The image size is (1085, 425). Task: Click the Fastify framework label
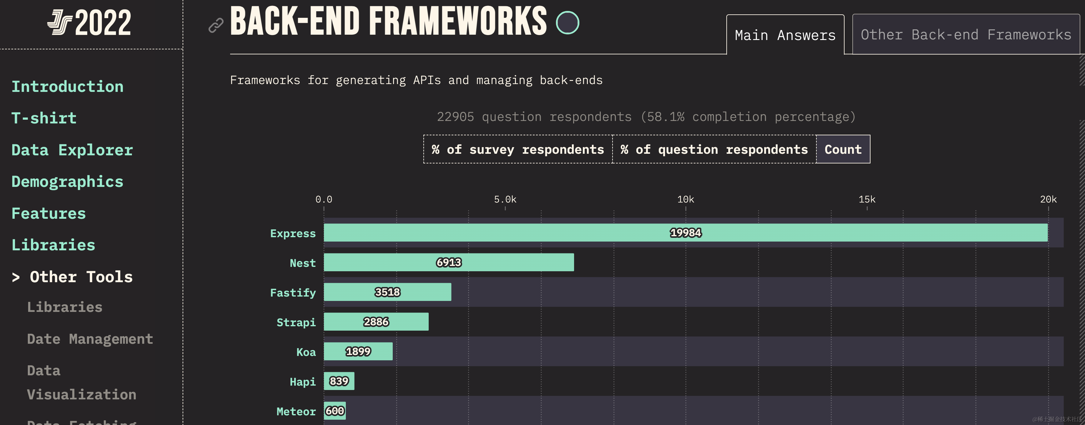[x=293, y=293]
